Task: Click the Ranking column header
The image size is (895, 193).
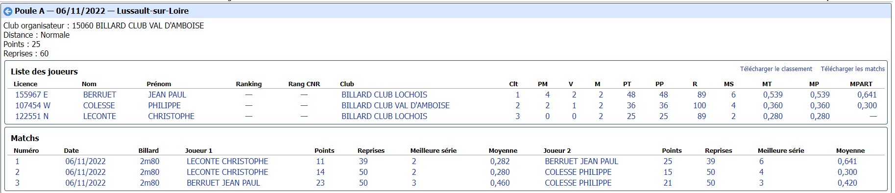Action: [249, 84]
